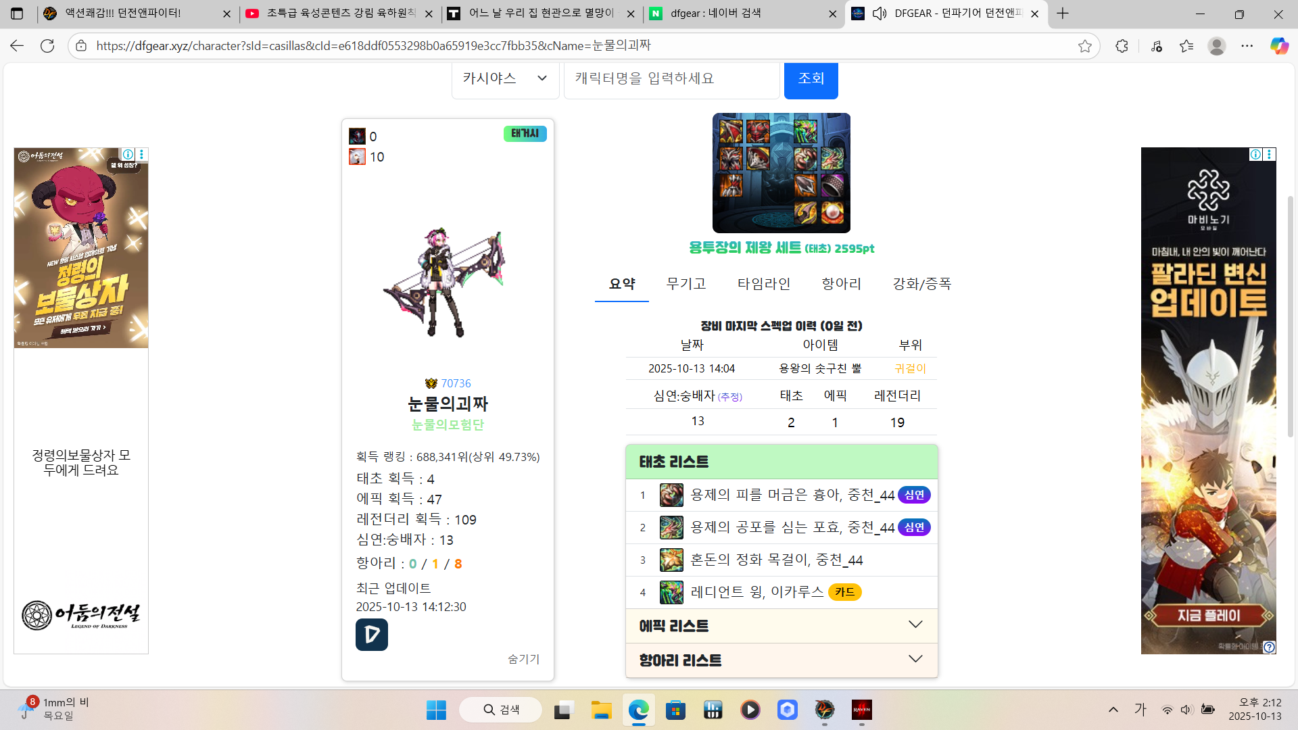Refresh the page with reload icon
This screenshot has height=730, width=1298.
[47, 46]
